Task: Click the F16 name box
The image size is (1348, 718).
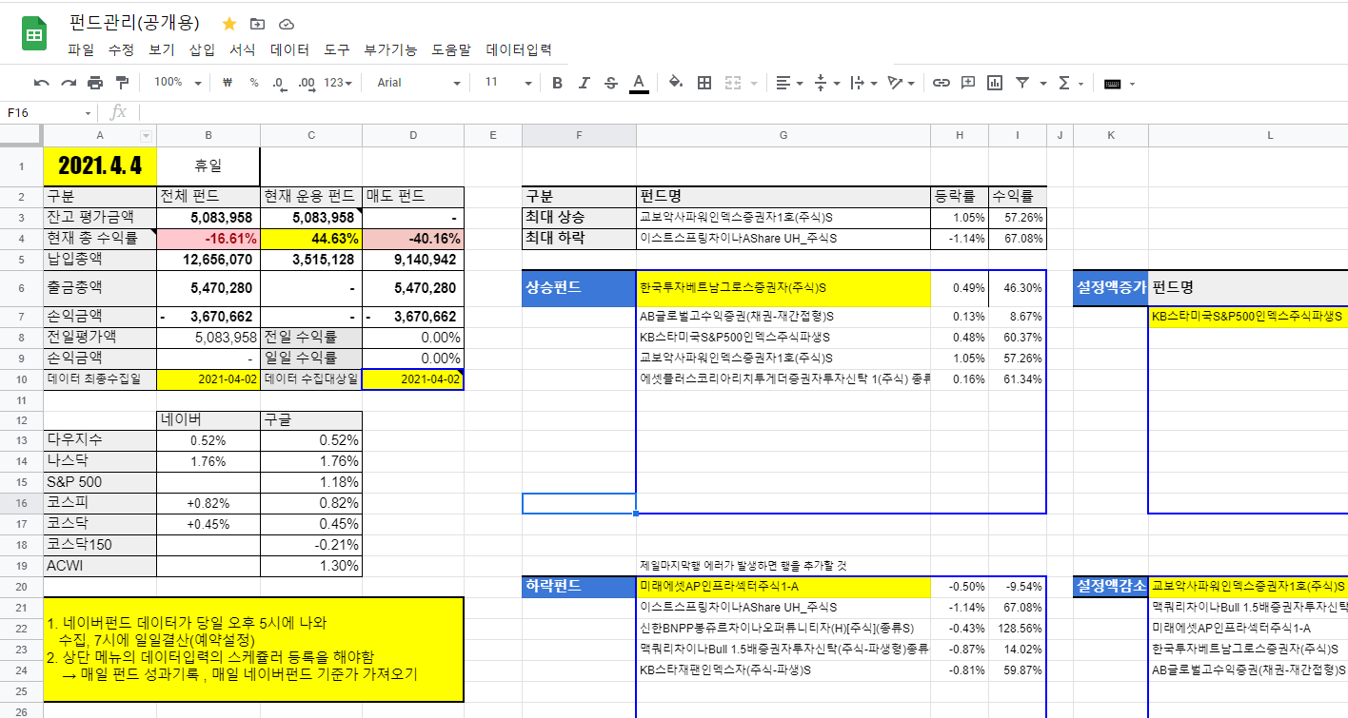Action: click(48, 112)
